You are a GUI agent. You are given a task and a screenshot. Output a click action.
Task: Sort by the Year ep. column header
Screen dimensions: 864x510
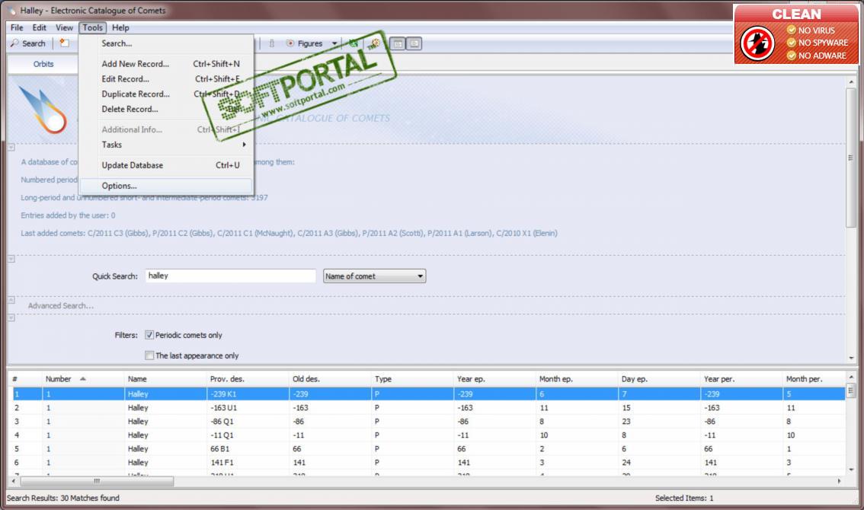[494, 379]
